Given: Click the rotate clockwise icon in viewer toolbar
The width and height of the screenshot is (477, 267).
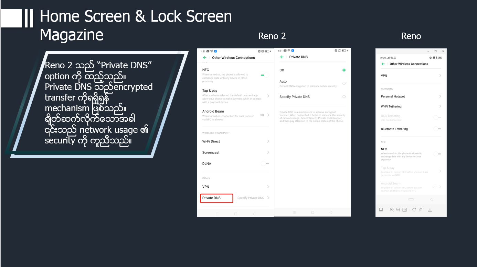Looking at the screenshot, I should click(414, 210).
